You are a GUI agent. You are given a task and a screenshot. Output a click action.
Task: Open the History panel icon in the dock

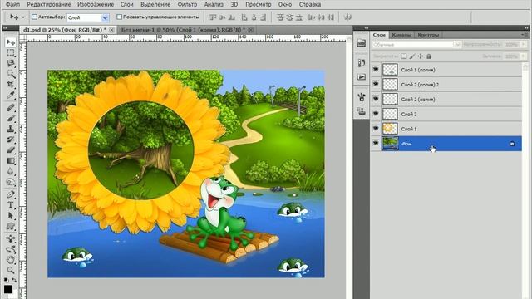point(362,63)
